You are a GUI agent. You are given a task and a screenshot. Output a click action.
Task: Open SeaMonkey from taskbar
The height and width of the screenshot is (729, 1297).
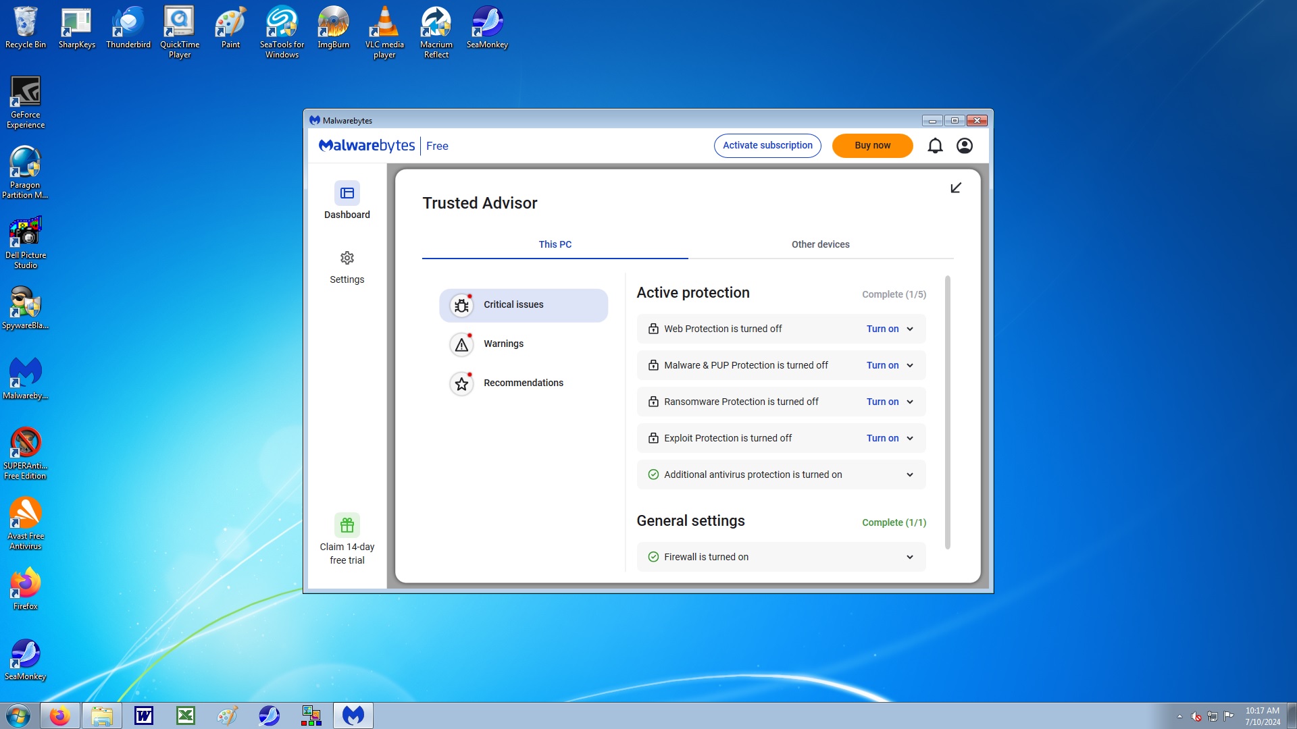tap(269, 715)
